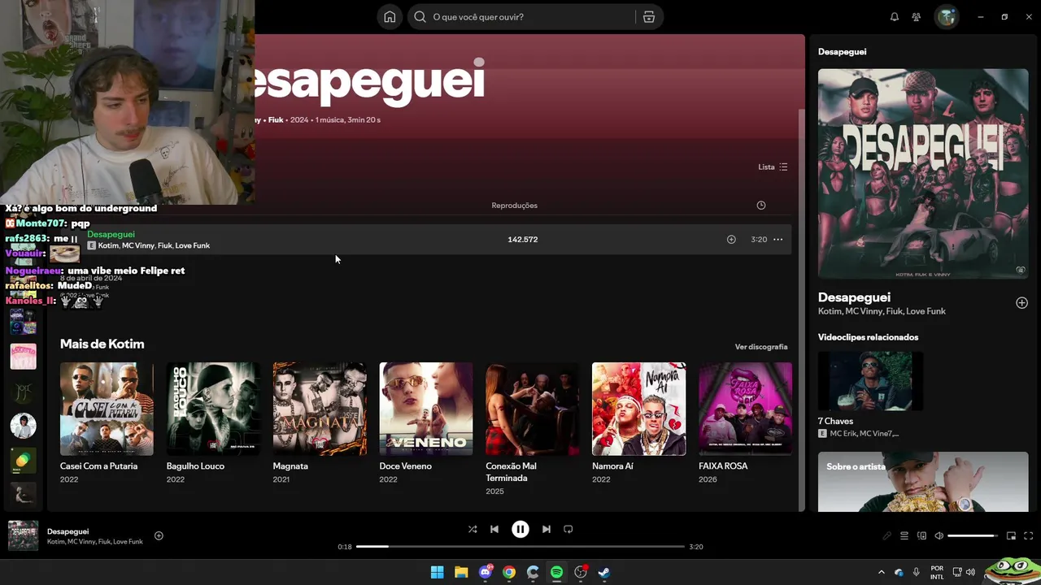Open more options for Desapeguei track
Screen dimensions: 1041x585
tap(778, 240)
